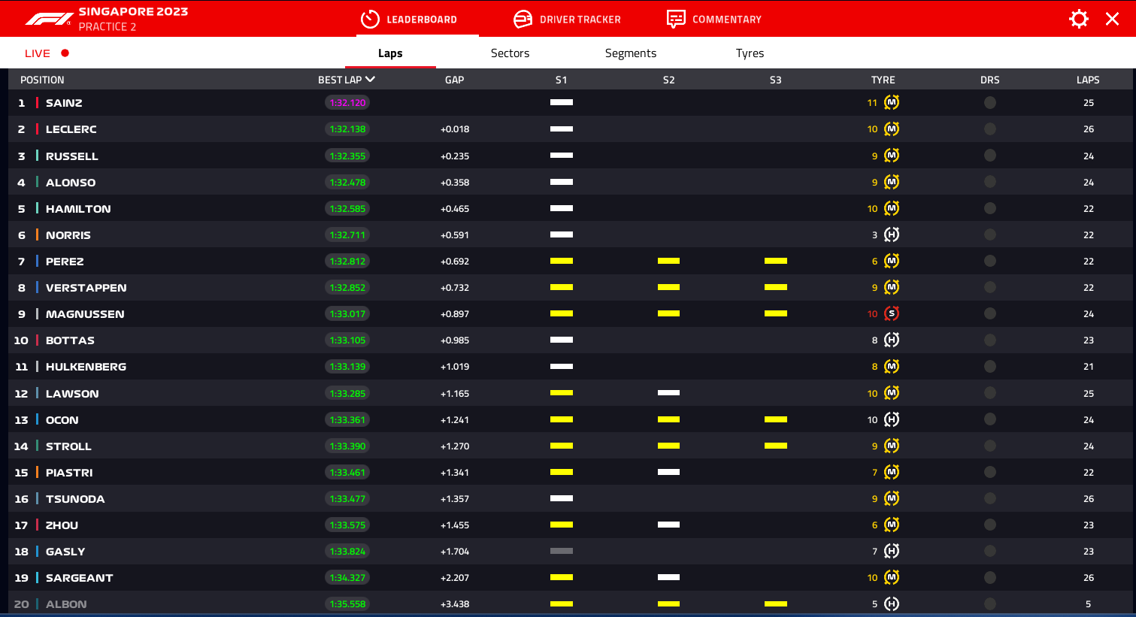Close the live timing window

1112,19
